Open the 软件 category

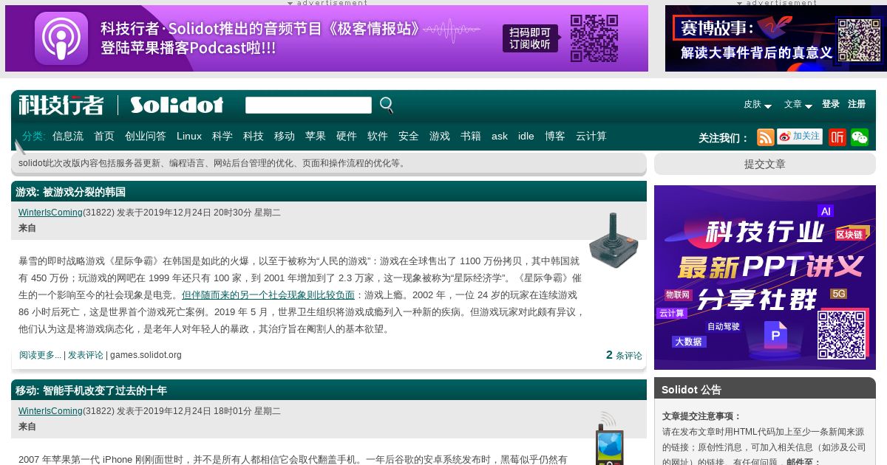pyautogui.click(x=378, y=136)
